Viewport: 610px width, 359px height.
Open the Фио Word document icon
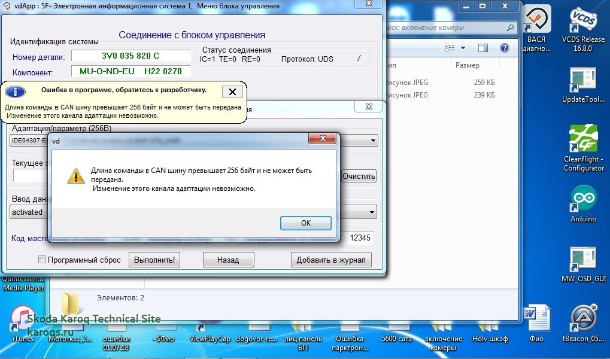[536, 320]
